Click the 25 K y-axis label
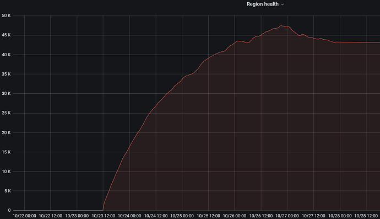 click(6, 113)
